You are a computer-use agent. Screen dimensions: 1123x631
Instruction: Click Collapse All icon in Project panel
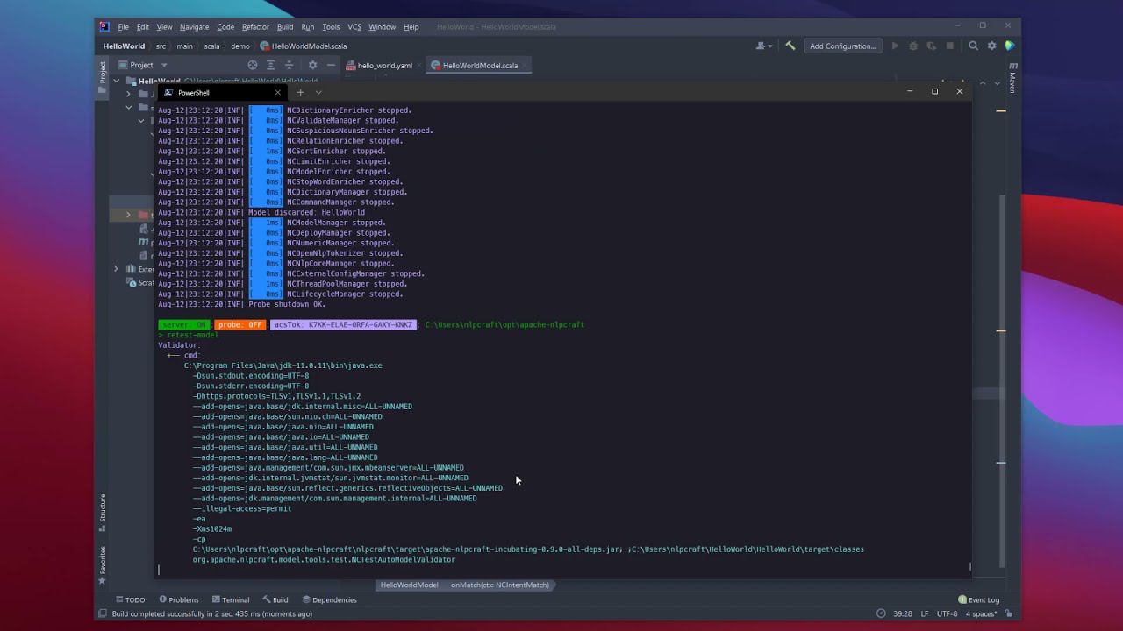click(289, 65)
